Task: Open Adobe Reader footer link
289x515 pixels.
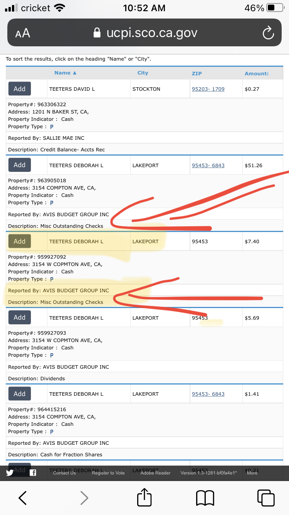Action: [x=155, y=473]
